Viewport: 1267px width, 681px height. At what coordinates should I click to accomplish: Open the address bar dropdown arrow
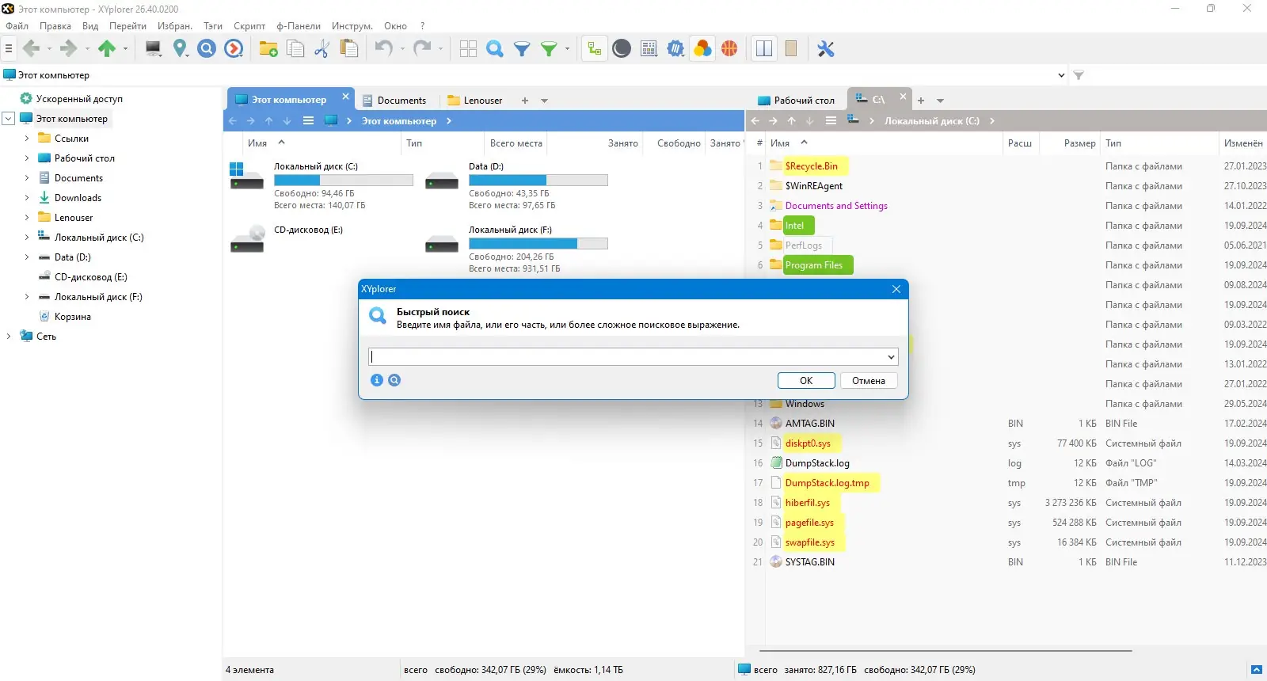pos(1061,75)
